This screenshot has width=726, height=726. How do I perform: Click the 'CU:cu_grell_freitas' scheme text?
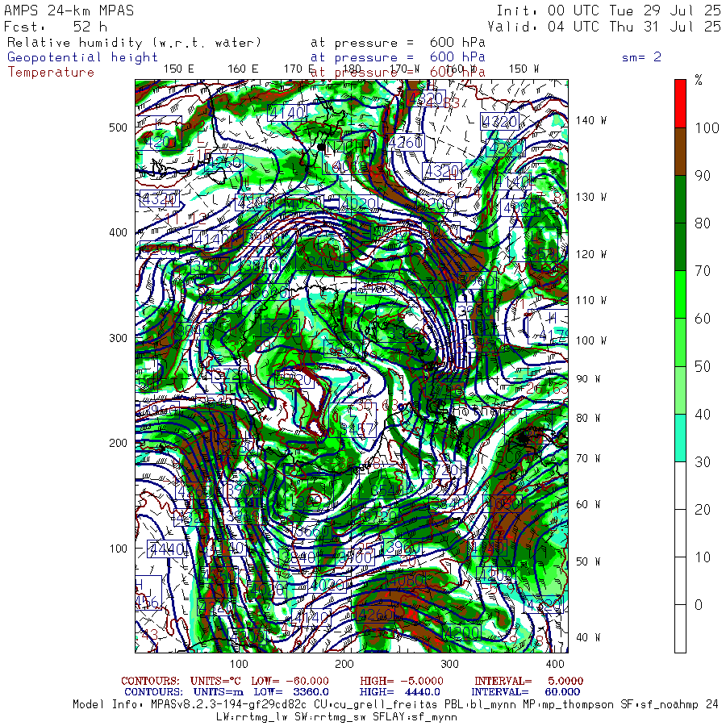[x=374, y=705]
